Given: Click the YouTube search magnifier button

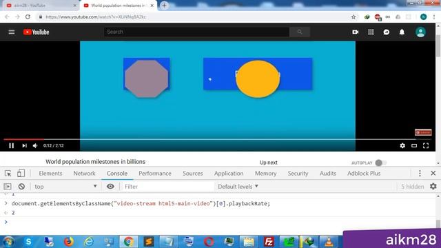Looking at the screenshot, I should 300,32.
